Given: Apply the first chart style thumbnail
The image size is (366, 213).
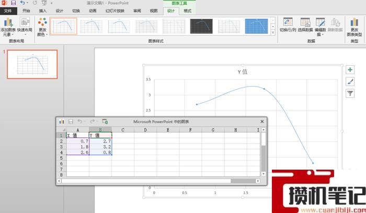Looking at the screenshot, I should 63,26.
